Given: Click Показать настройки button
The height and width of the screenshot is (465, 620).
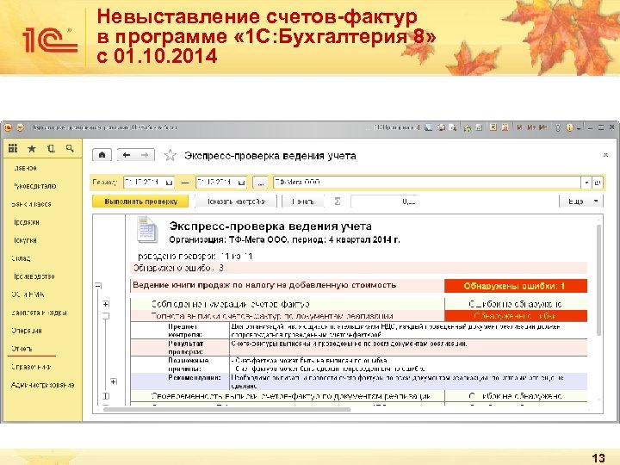Looking at the screenshot, I should 236,201.
